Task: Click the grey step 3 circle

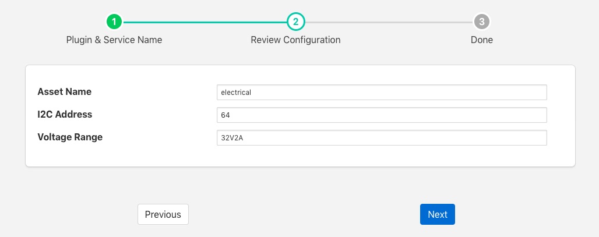Action: click(x=481, y=22)
